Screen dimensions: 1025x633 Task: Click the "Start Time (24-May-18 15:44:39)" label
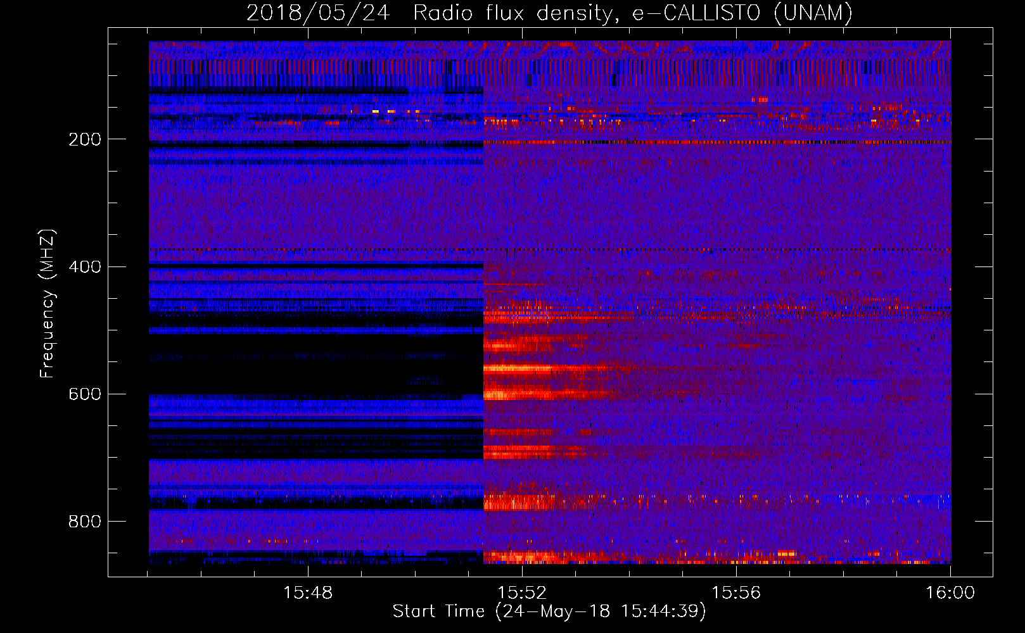pyautogui.click(x=549, y=611)
